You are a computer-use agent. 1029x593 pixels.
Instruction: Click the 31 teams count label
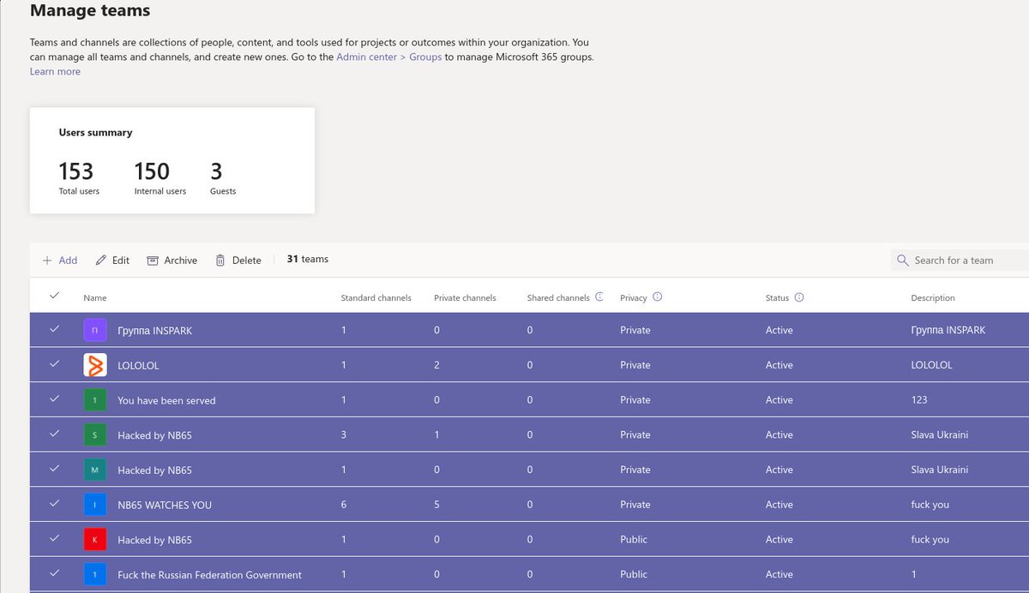pyautogui.click(x=308, y=259)
